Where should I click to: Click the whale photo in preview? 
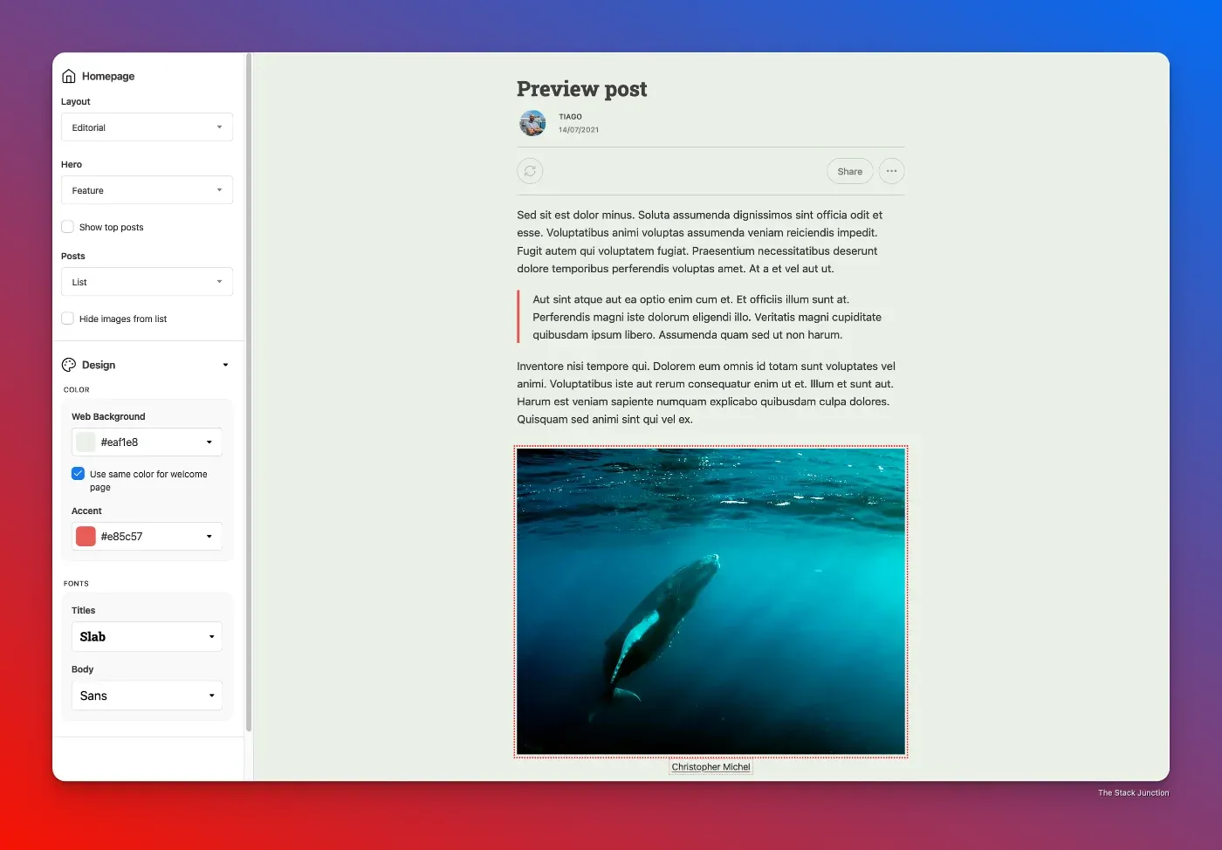pos(711,601)
